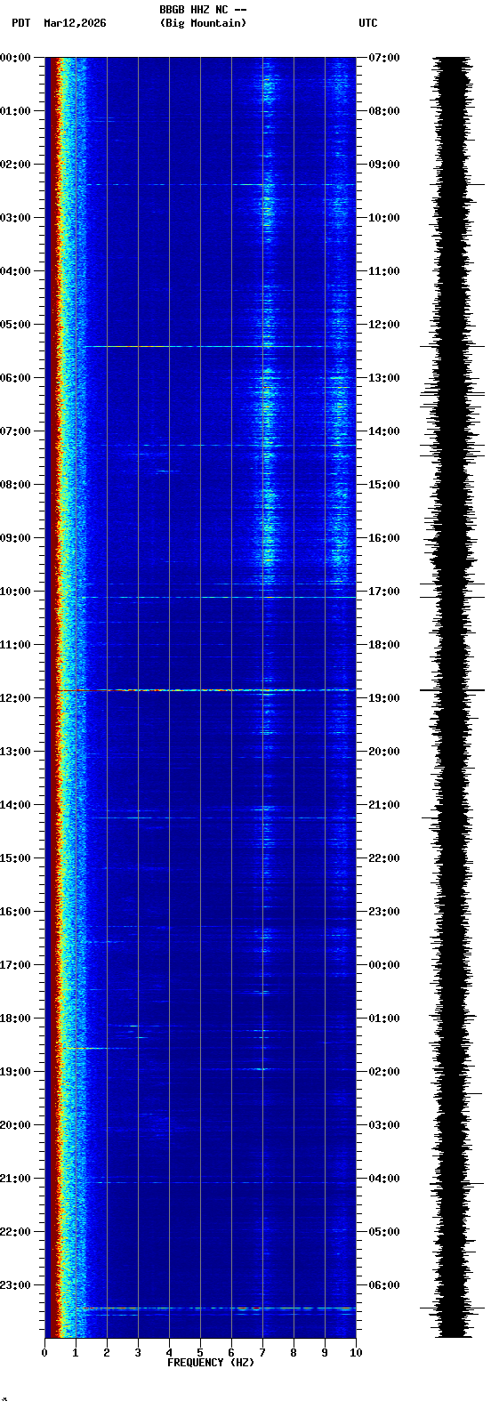Click the UTC time label '01:00'
This screenshot has width=491, height=1409.
pos(384,1019)
